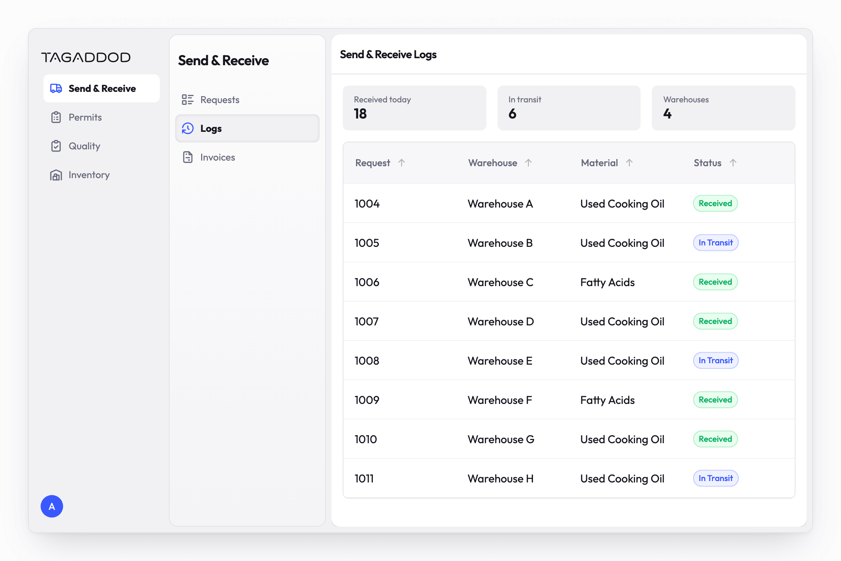The height and width of the screenshot is (561, 841).
Task: Click In Transit badge for request 1008
Action: pyautogui.click(x=716, y=360)
